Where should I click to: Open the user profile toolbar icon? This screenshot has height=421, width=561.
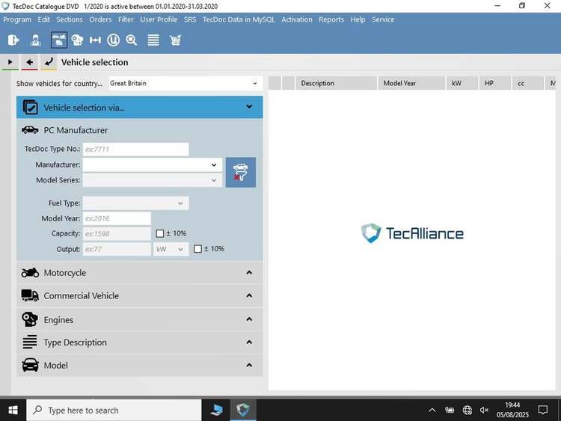pyautogui.click(x=35, y=40)
